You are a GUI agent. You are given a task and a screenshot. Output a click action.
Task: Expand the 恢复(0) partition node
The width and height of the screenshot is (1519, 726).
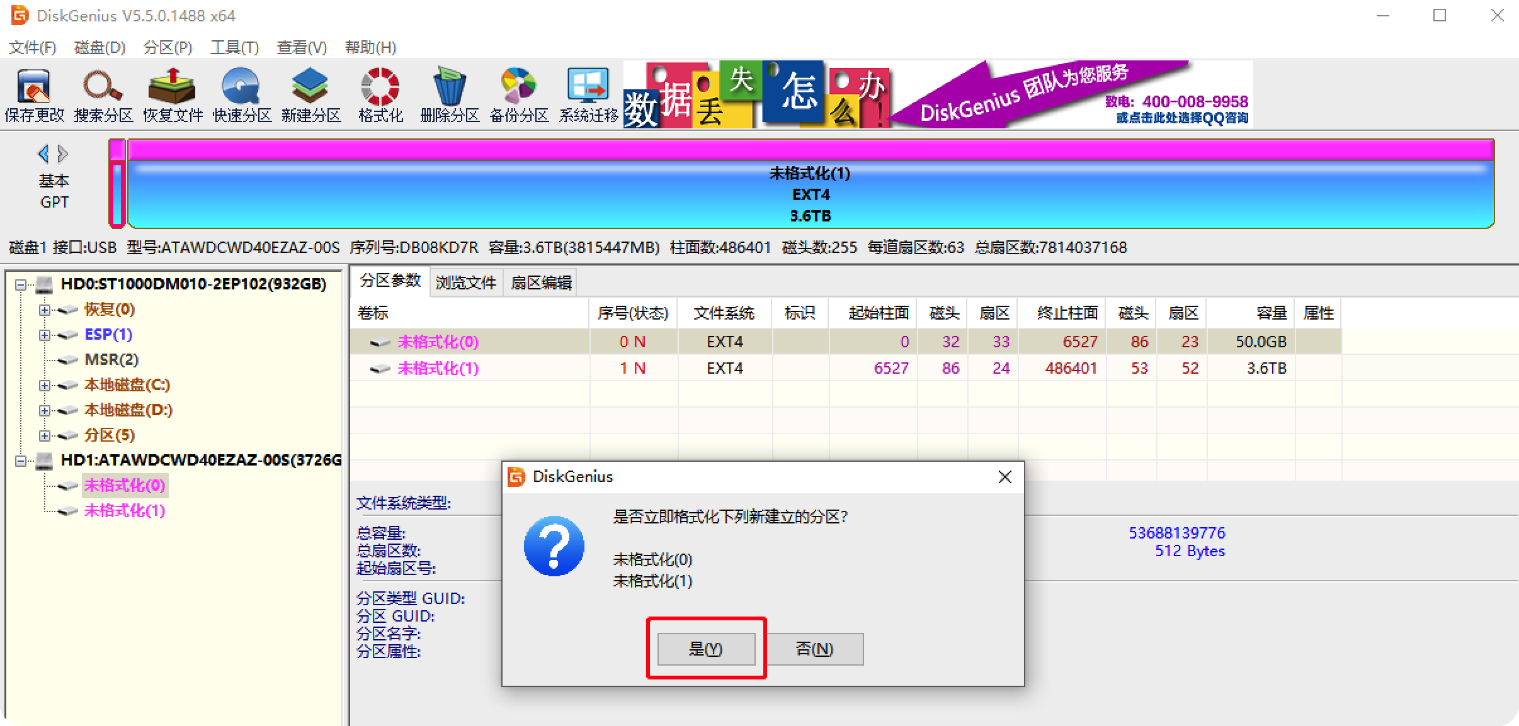(x=44, y=310)
